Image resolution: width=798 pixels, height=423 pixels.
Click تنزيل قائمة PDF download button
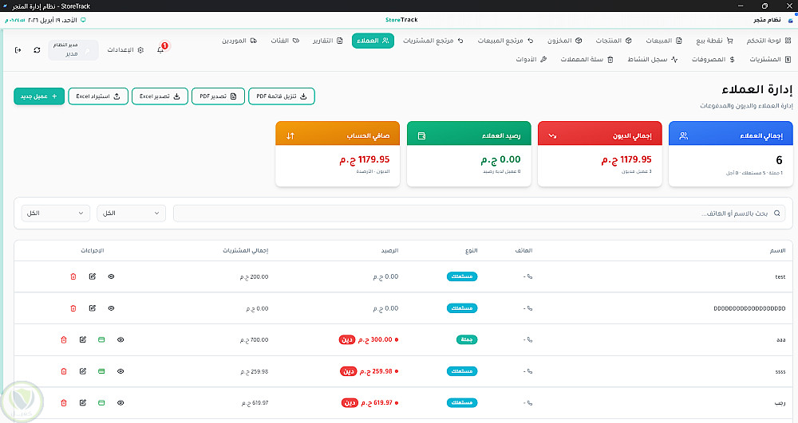tap(282, 96)
